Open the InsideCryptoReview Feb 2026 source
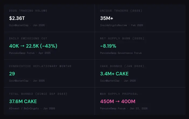Viewport: 189px width, 119px height. tap(122, 25)
